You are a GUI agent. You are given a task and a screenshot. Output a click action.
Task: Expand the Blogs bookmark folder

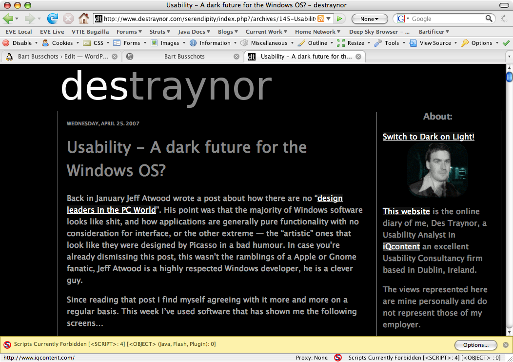[228, 32]
